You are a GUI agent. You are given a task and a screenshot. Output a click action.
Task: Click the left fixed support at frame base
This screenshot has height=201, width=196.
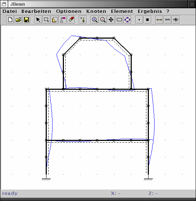46,178
